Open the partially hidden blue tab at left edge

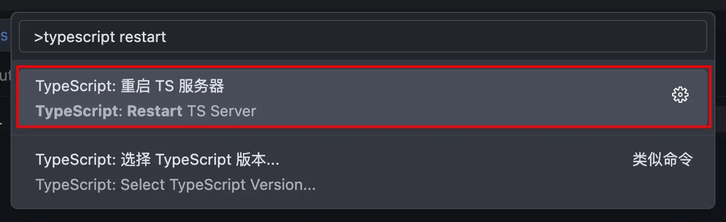coord(4,36)
